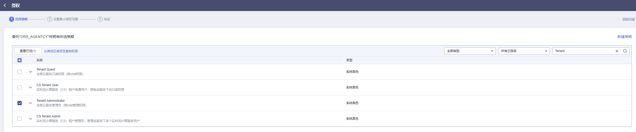This screenshot has width=636, height=132.
Task: Open the 全部类型 dropdown
Action: point(470,51)
